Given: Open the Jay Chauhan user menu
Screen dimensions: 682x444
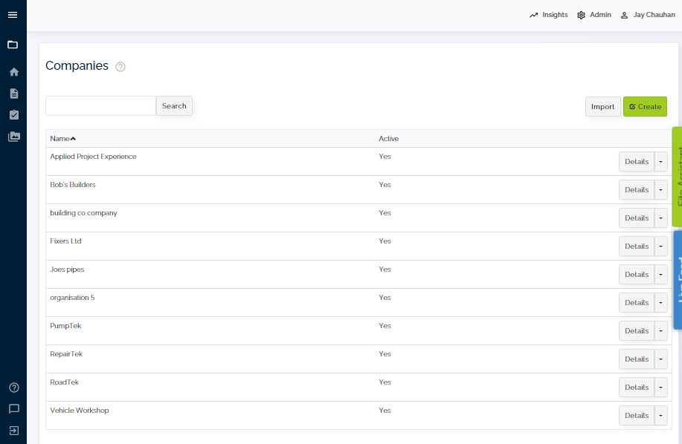Looking at the screenshot, I should 646,14.
